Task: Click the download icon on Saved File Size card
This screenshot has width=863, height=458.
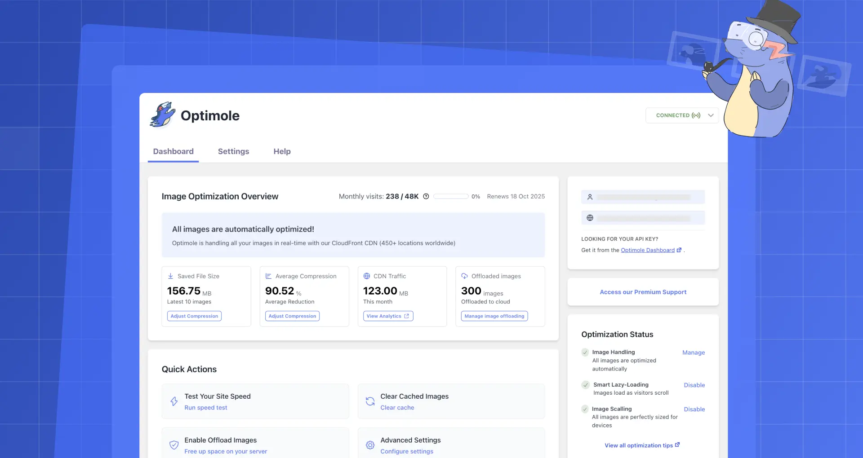Action: (171, 276)
